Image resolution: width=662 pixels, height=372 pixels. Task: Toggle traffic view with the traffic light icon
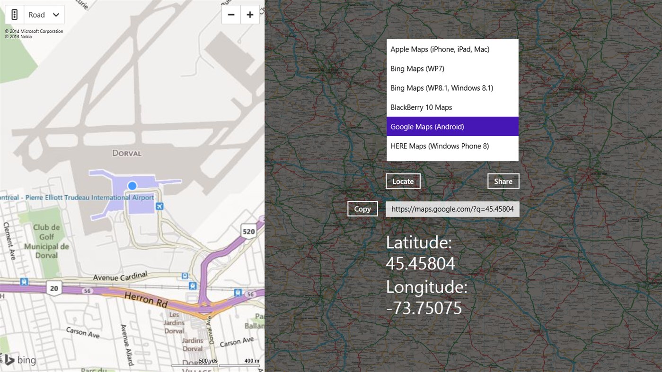click(14, 14)
